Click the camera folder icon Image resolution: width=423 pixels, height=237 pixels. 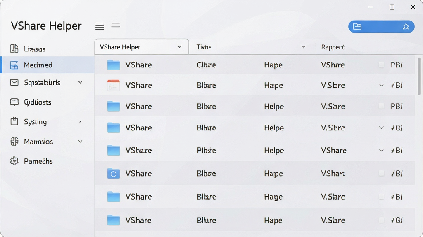[113, 174]
